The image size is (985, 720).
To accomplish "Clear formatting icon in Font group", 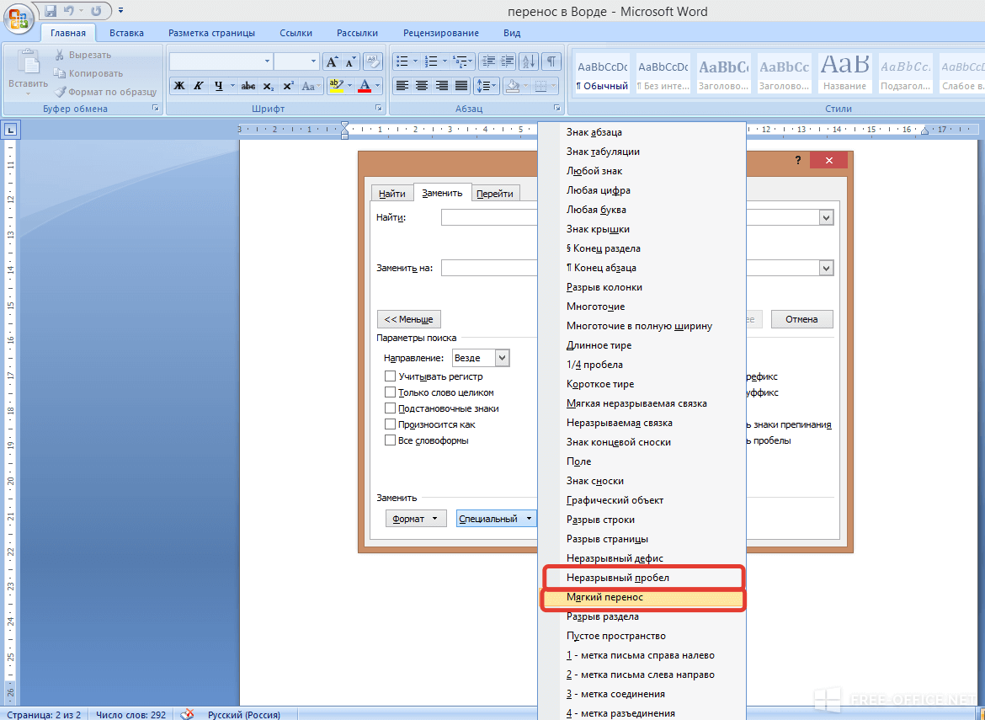I will click(372, 61).
